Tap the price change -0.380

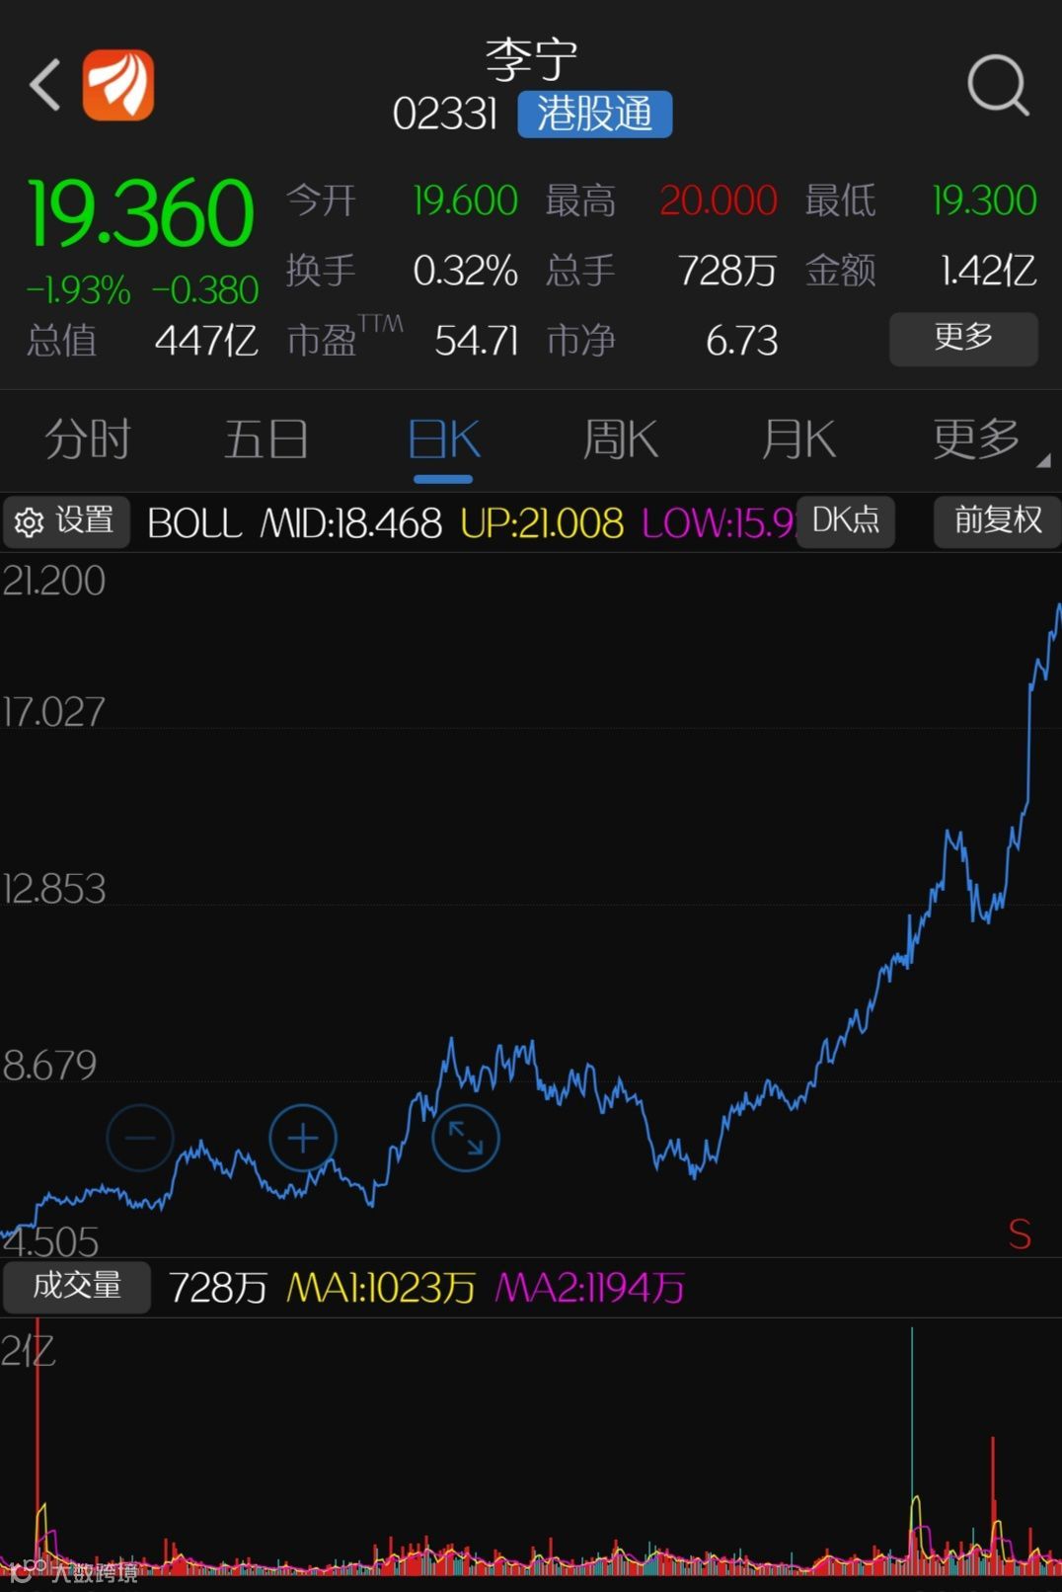(205, 290)
